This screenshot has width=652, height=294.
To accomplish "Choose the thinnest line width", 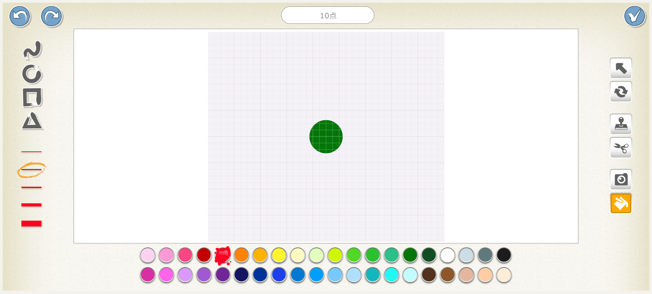I will click(31, 151).
